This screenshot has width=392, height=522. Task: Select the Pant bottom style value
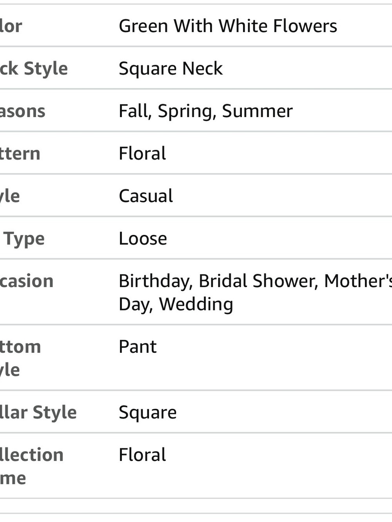[138, 347]
